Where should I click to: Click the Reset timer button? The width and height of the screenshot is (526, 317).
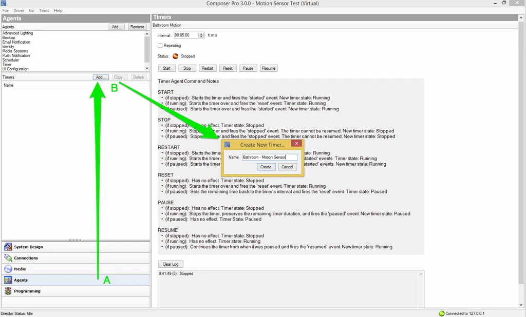[x=228, y=68]
